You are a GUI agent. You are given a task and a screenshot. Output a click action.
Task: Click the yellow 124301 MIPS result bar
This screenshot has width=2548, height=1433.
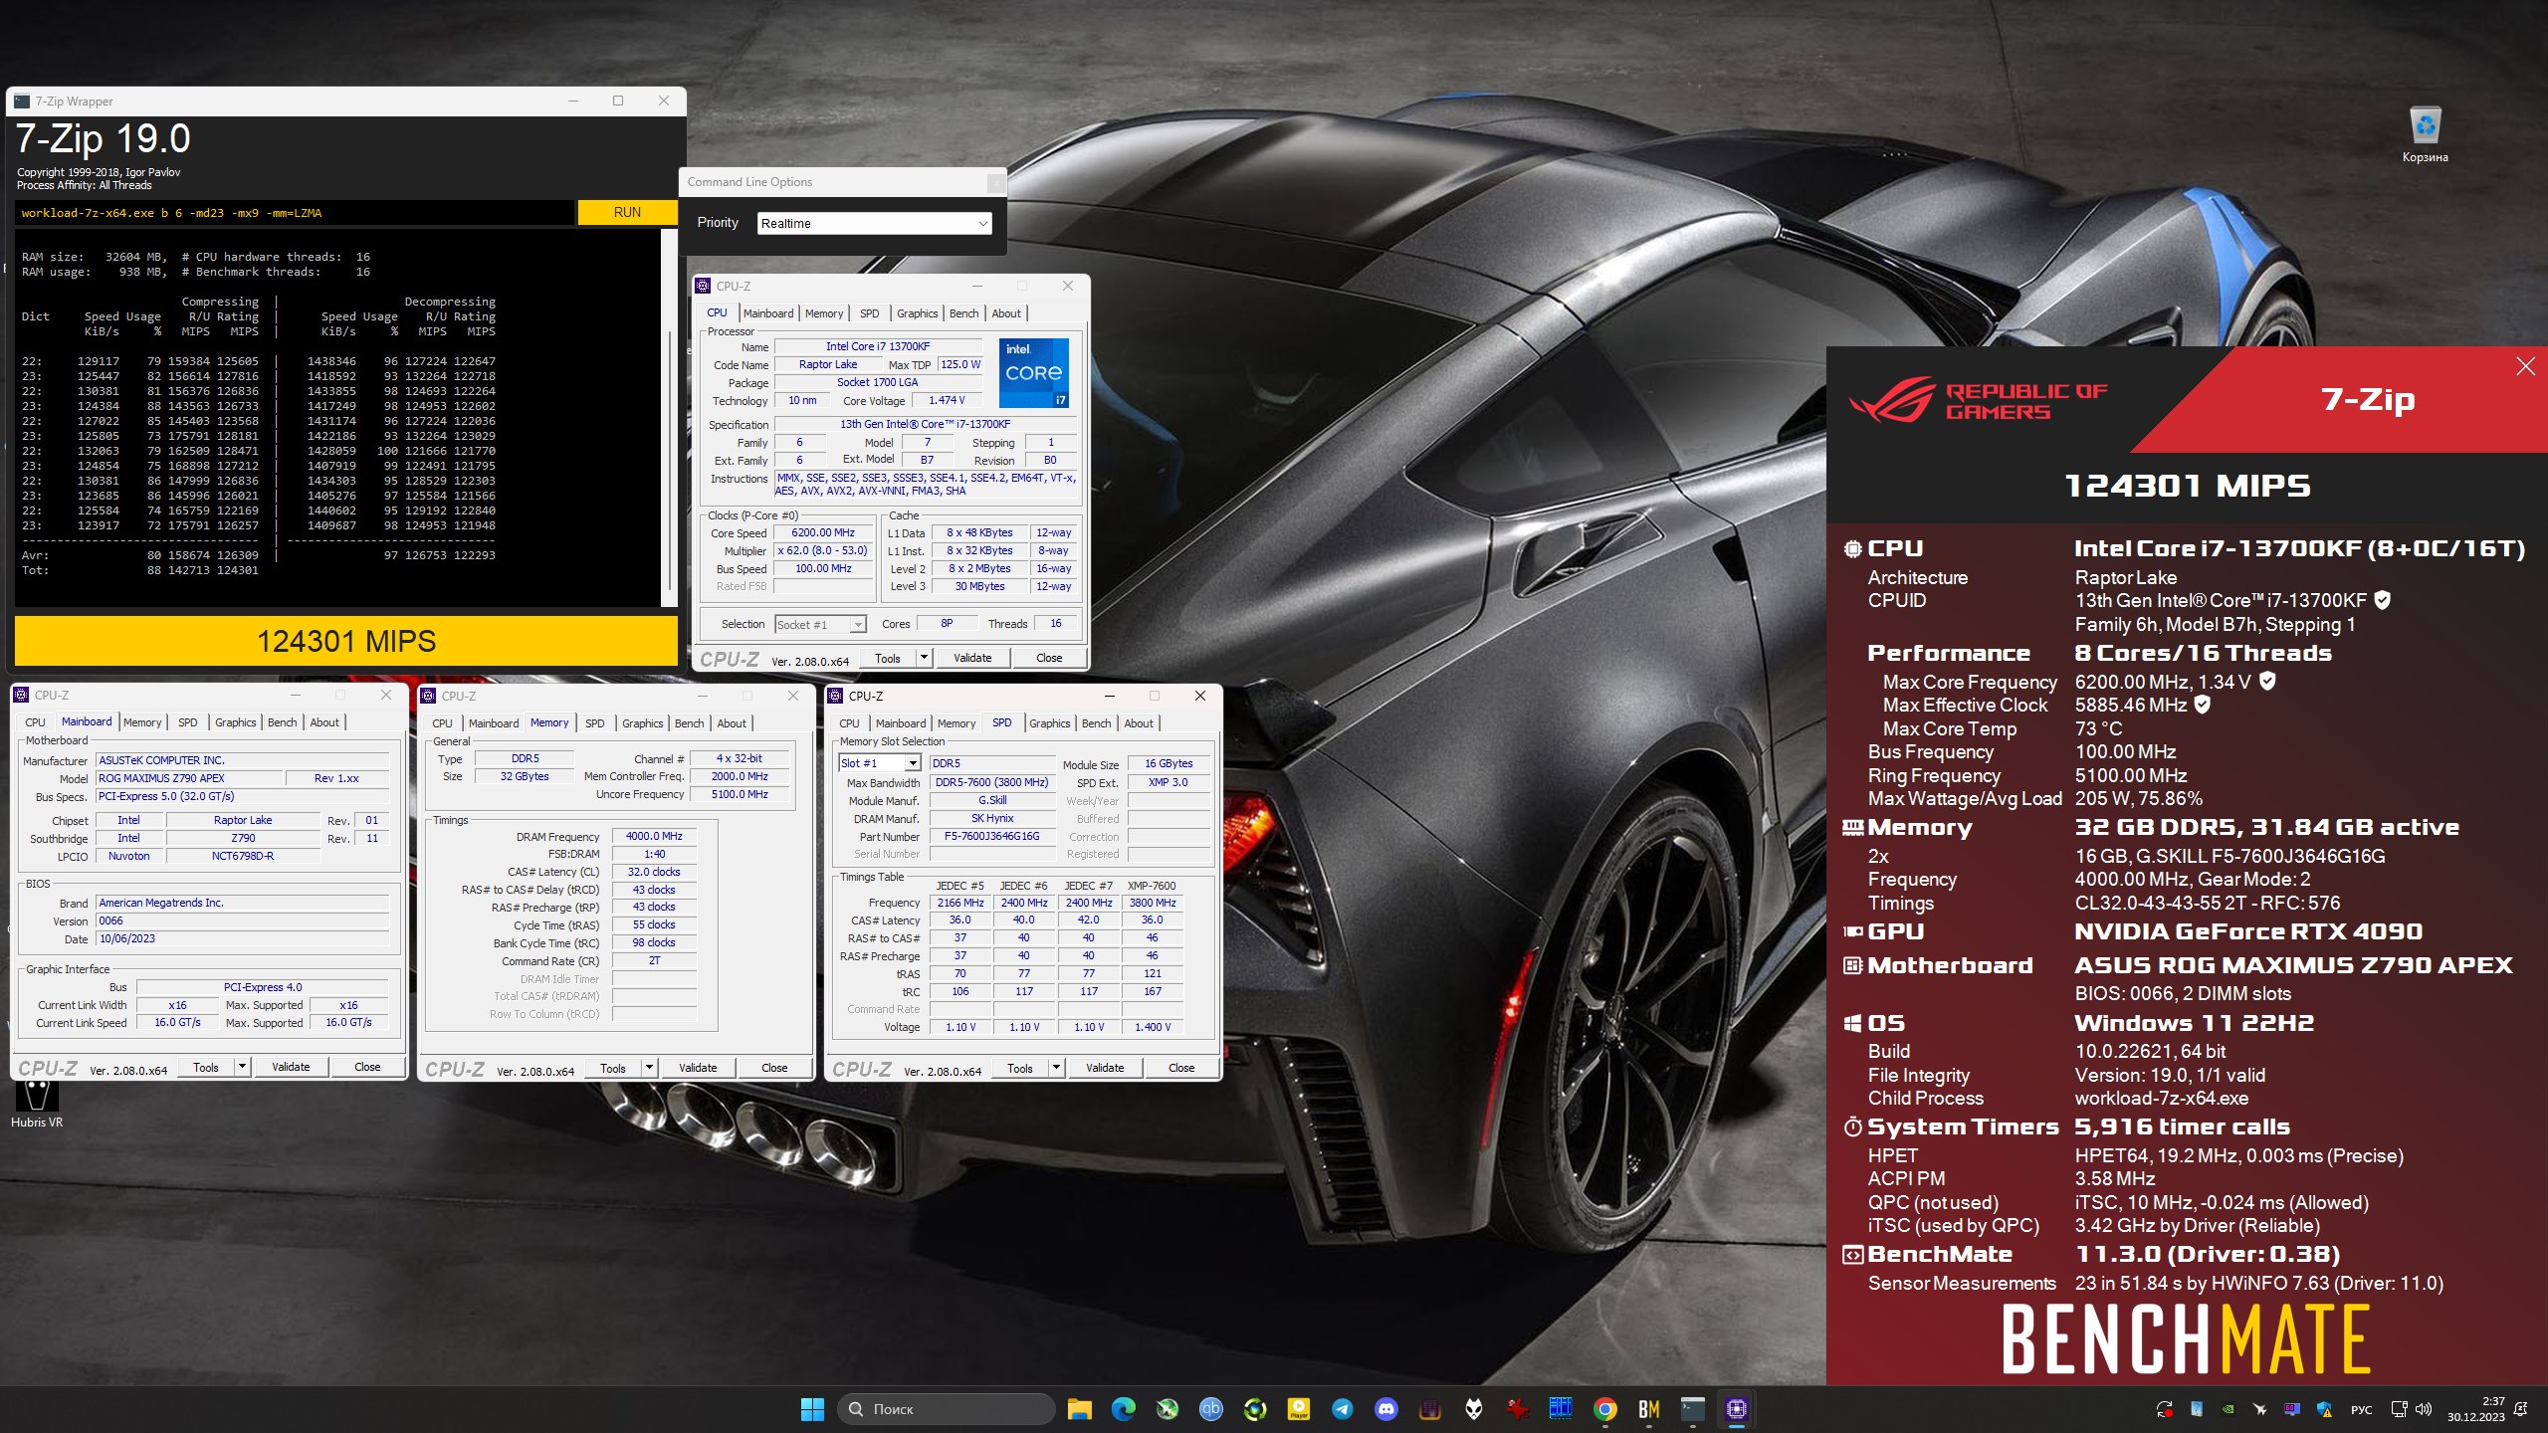click(346, 641)
